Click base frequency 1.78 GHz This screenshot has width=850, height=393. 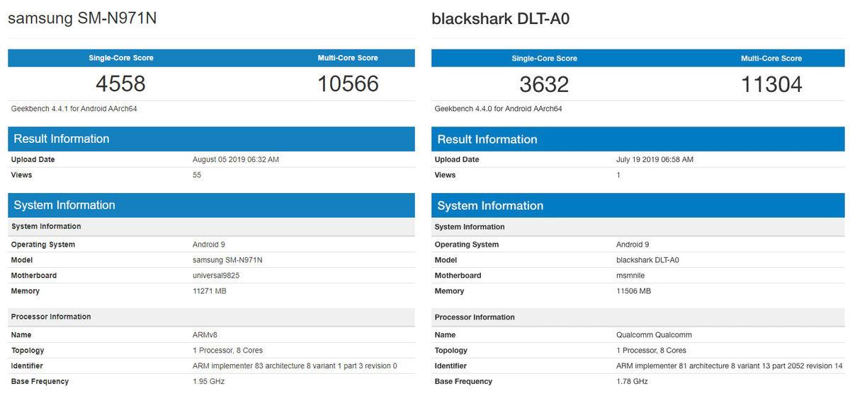(x=632, y=382)
